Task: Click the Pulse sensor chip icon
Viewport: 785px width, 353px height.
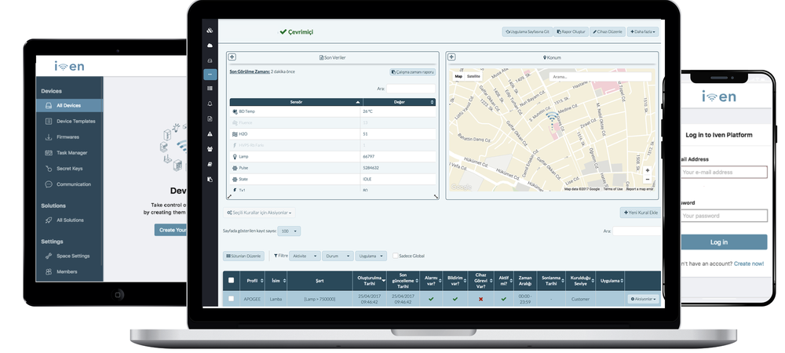Action: pos(235,168)
